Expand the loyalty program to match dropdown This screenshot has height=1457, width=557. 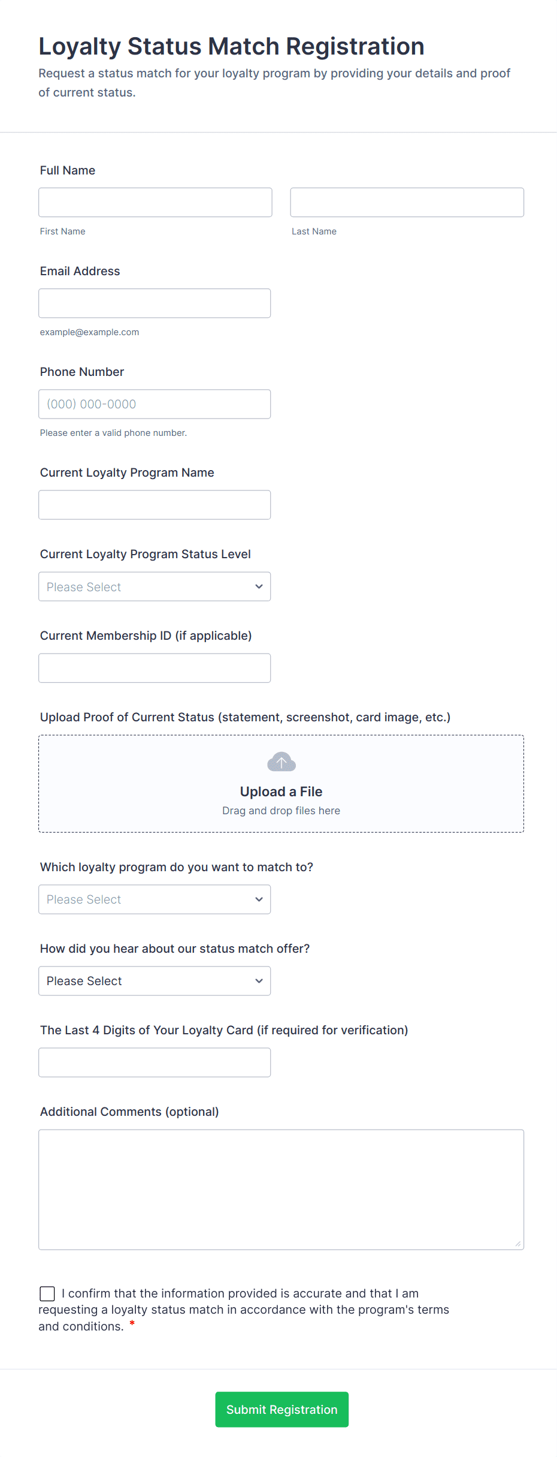click(154, 899)
